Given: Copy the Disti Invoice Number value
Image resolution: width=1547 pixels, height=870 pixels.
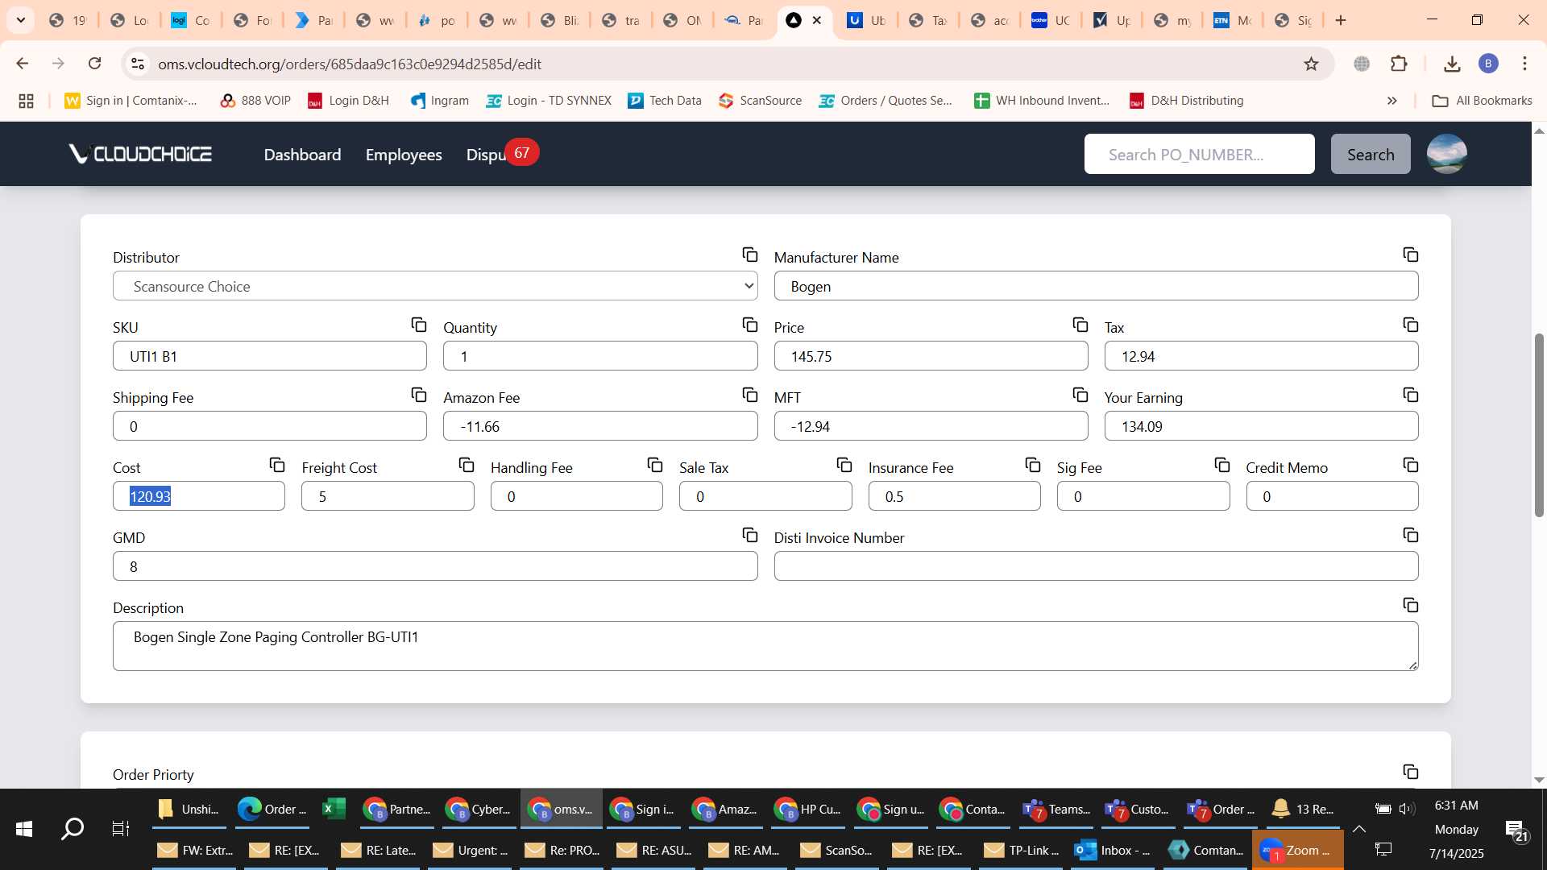Looking at the screenshot, I should click(x=1411, y=535).
